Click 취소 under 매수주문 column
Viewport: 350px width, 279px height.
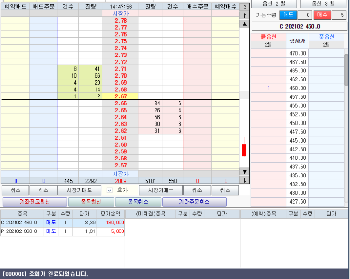[197, 190]
